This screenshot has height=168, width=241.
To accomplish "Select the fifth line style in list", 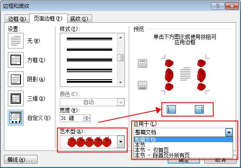I will tap(90, 81).
